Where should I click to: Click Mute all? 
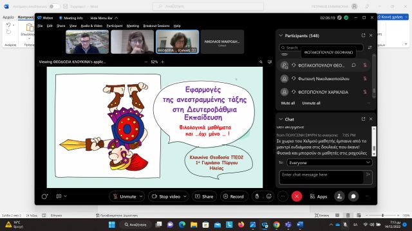(288, 103)
